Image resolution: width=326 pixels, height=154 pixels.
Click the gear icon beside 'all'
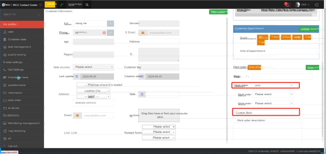pos(5,138)
